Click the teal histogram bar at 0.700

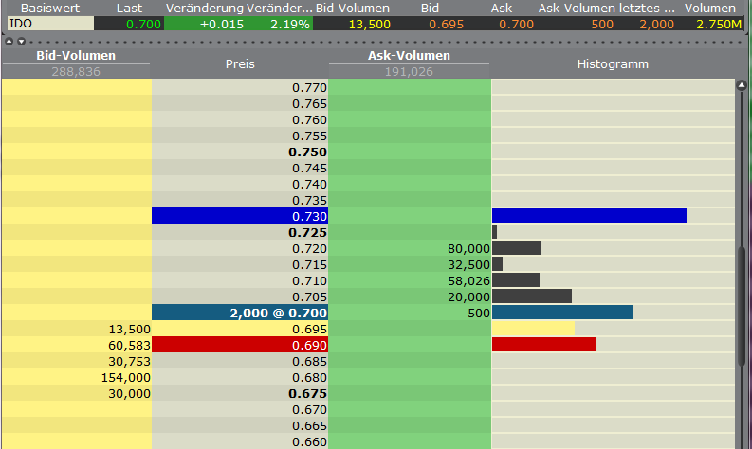coord(562,313)
